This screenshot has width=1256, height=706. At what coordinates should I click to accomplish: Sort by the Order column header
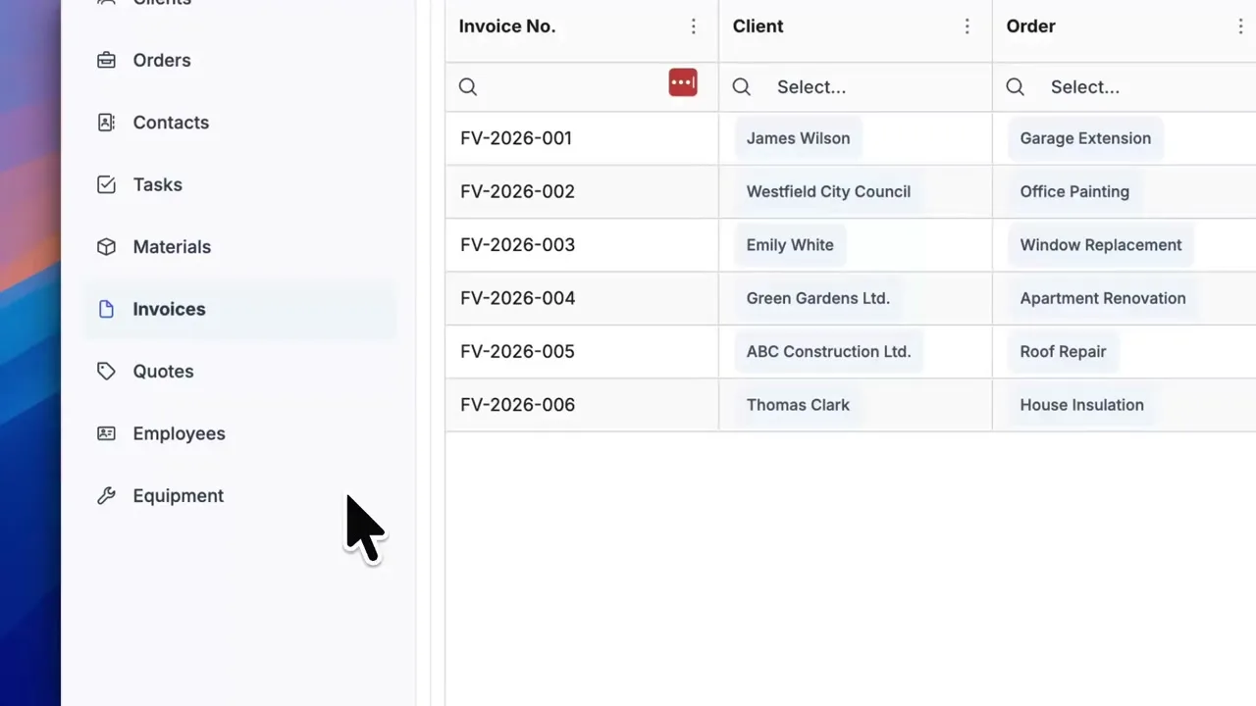point(1030,26)
